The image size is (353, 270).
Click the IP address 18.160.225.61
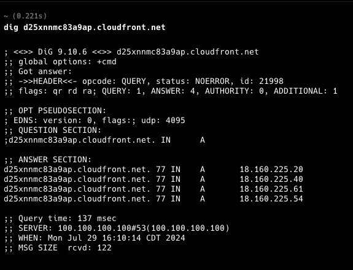tap(271, 189)
